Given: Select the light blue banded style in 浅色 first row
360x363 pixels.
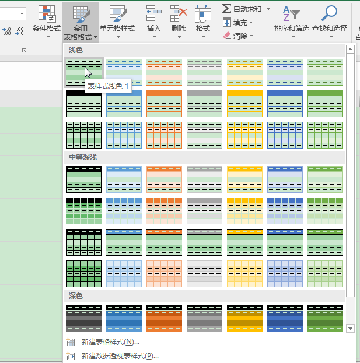Looking at the screenshot, I should tap(124, 72).
